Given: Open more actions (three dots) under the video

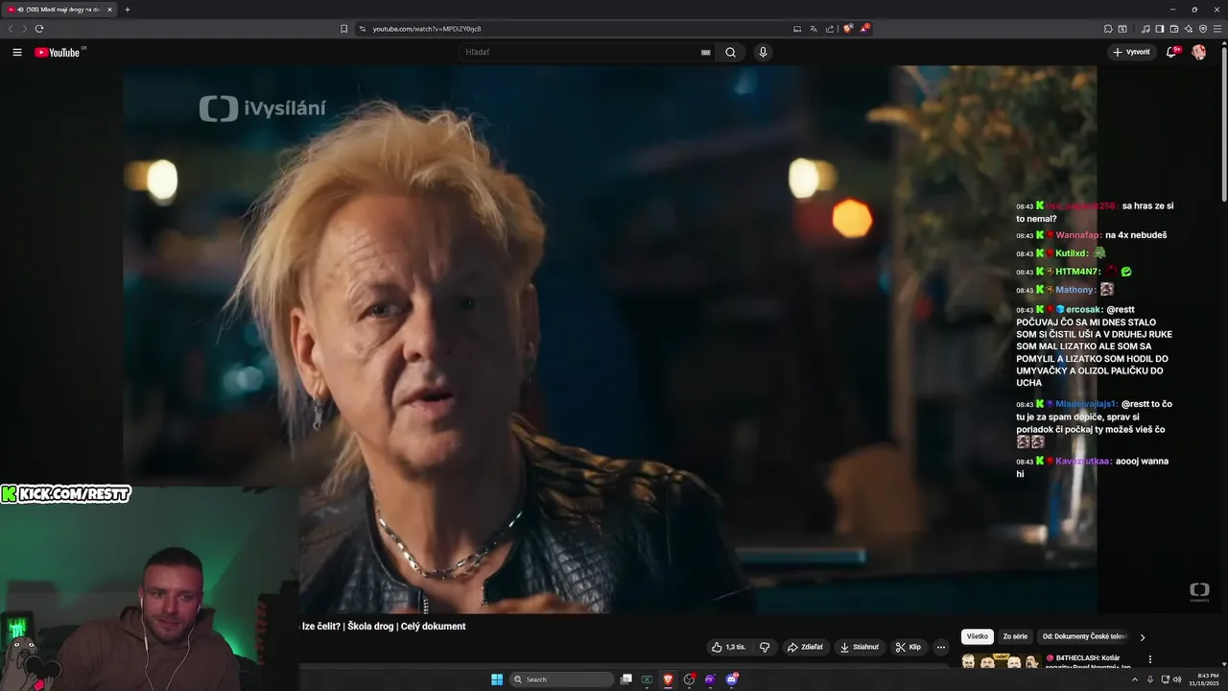Looking at the screenshot, I should coord(941,647).
